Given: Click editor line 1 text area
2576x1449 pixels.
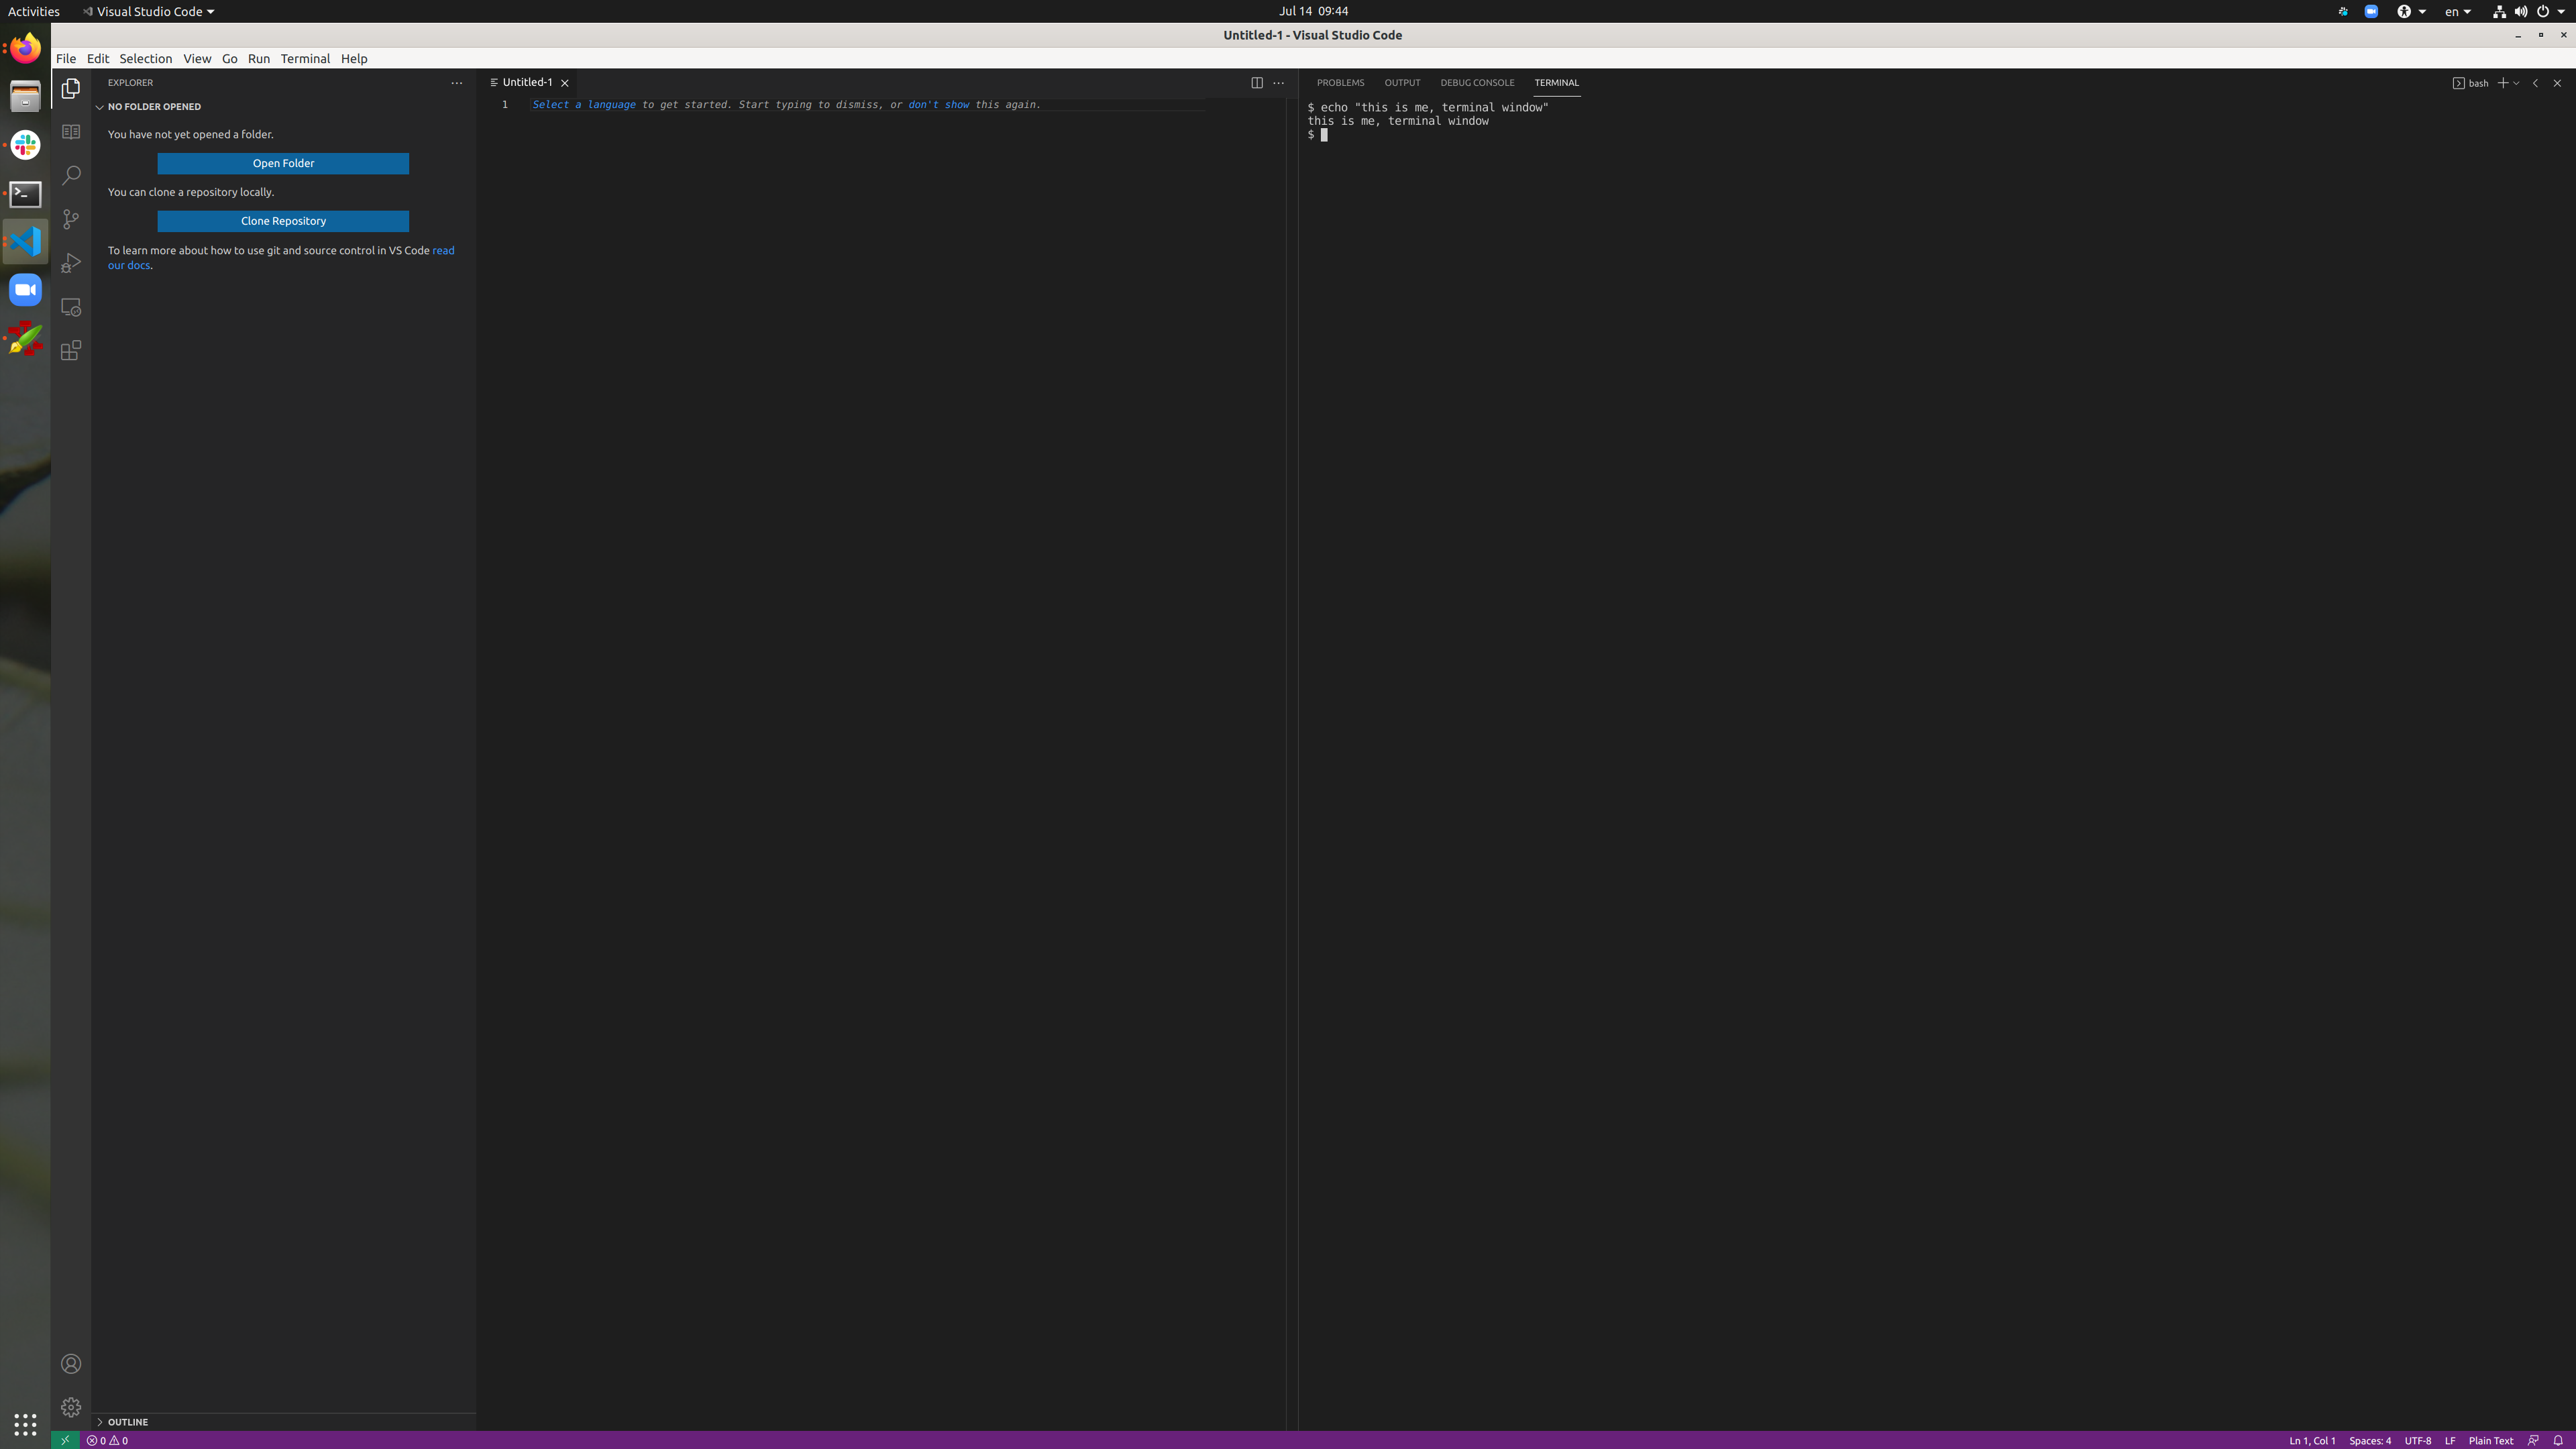Looking at the screenshot, I should 867,105.
